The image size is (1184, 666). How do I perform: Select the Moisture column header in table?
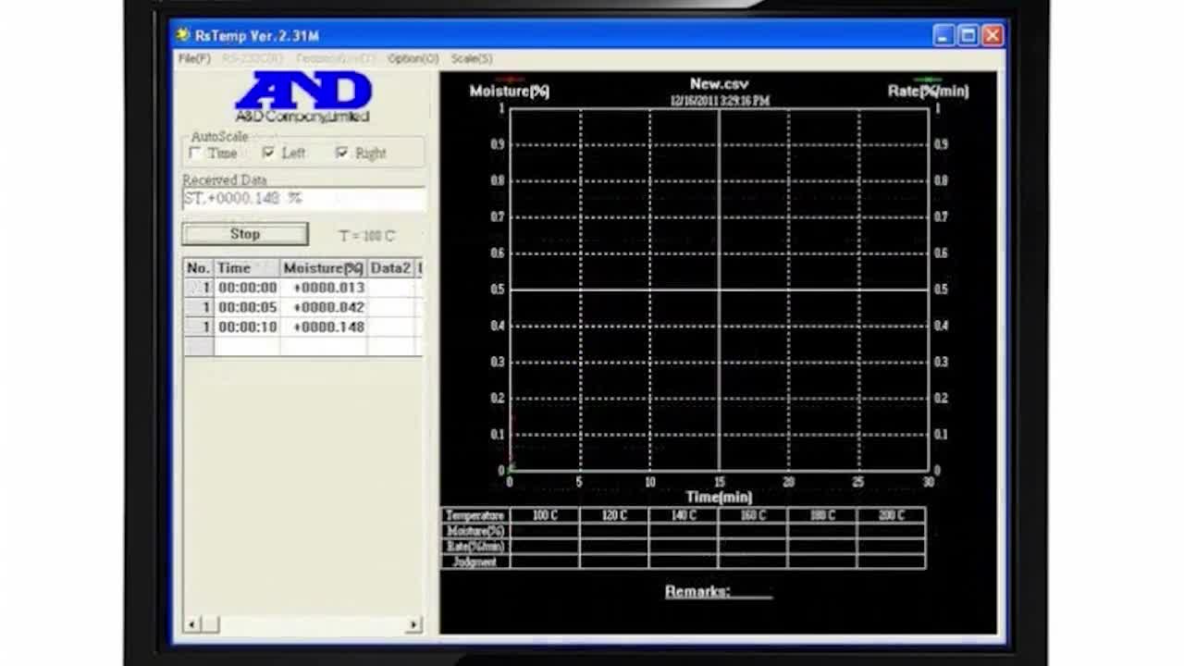tap(324, 268)
